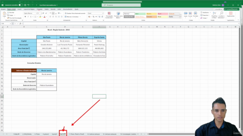The image size is (243, 136).
Task: Open the 1.Data M sheet tab
Action: (16, 134)
